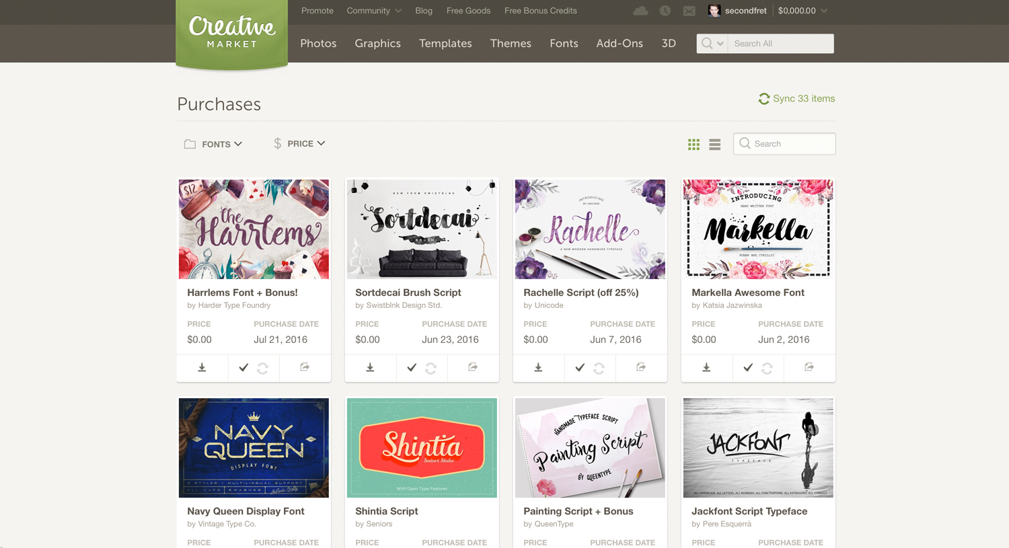
Task: Expand the FONTS category filter dropdown
Action: click(x=213, y=144)
